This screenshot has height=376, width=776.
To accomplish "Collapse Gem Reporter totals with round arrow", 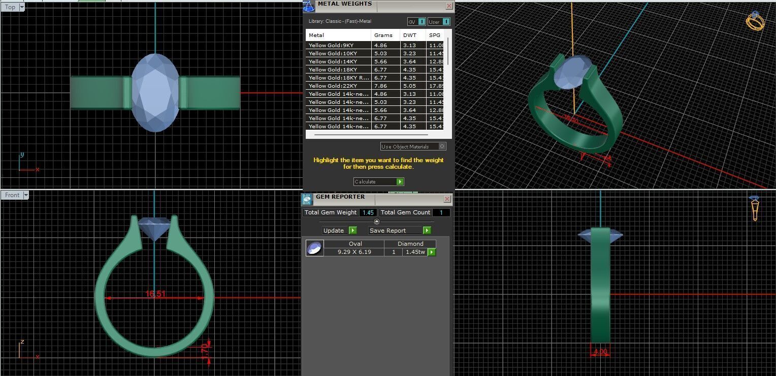I will coord(376,221).
